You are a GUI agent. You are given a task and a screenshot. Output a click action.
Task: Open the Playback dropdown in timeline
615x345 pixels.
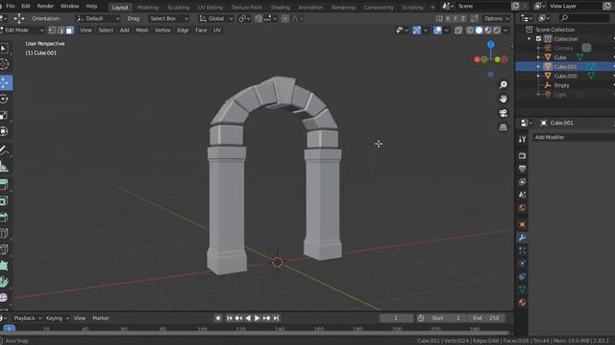coord(28,318)
